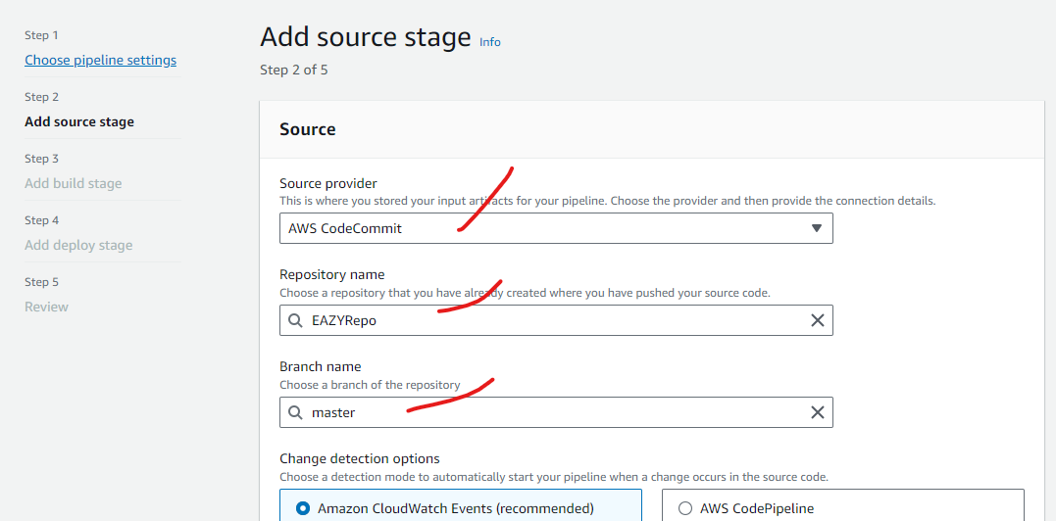Open the AWS CodeCommit source provider dropdown

(556, 228)
